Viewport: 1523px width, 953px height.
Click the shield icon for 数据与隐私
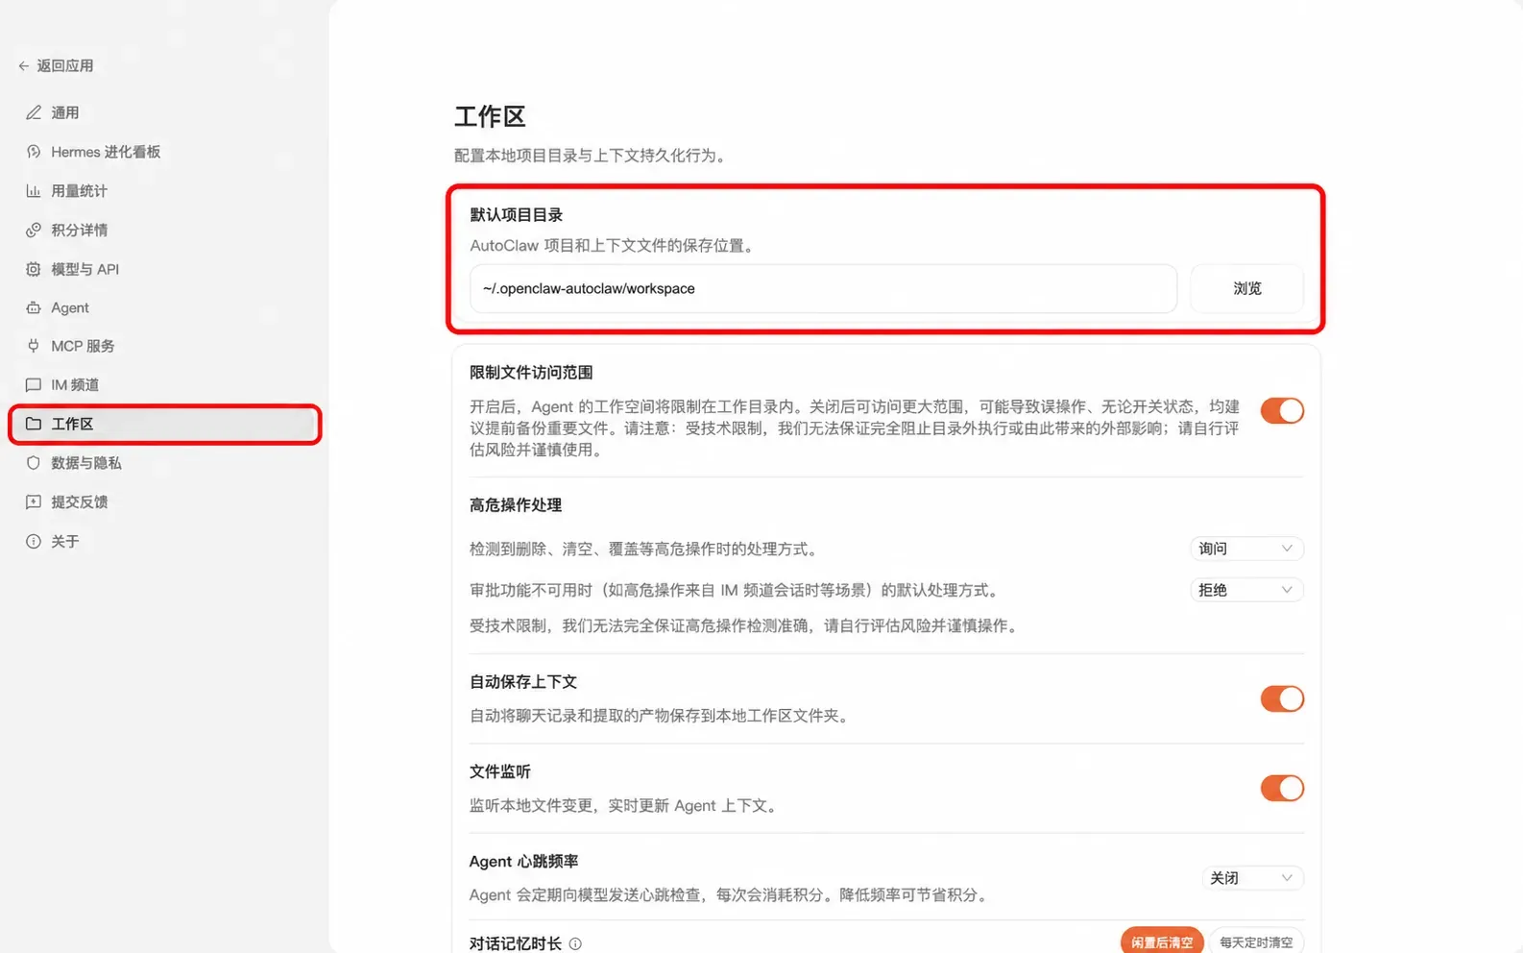pyautogui.click(x=34, y=463)
